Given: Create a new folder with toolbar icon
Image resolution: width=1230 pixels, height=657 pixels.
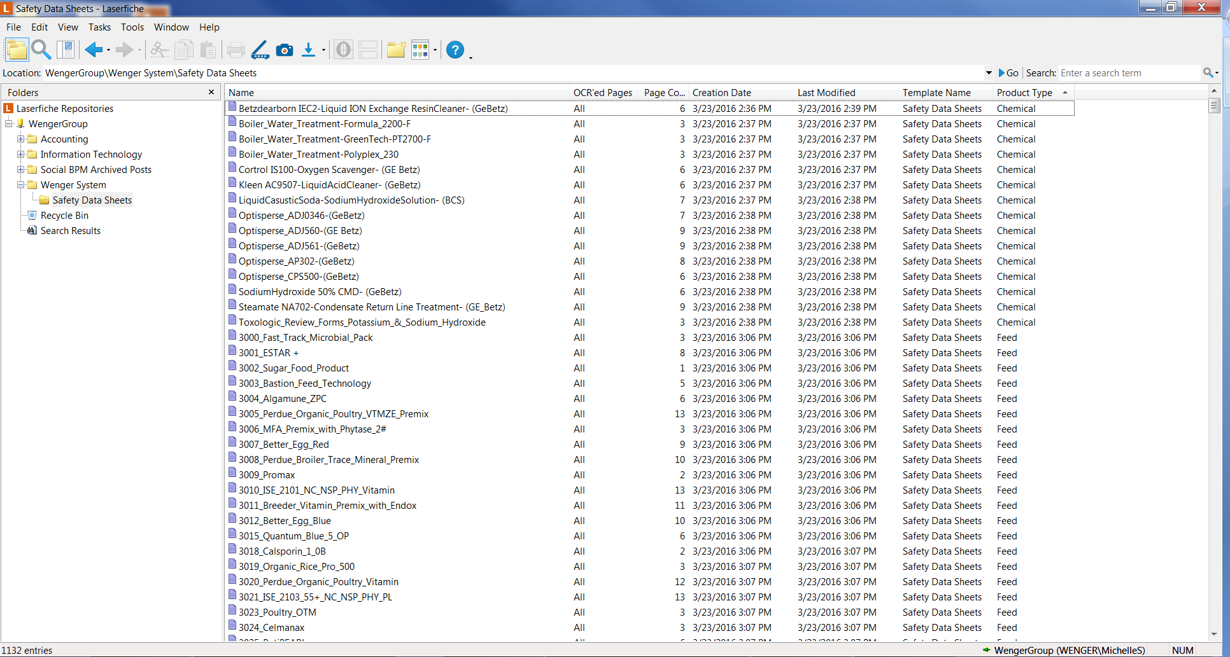Looking at the screenshot, I should [x=396, y=50].
